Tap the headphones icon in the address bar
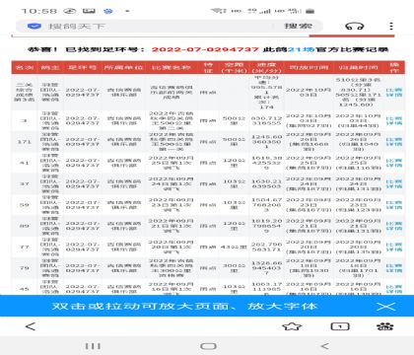The image size is (414, 355). tap(355, 26)
